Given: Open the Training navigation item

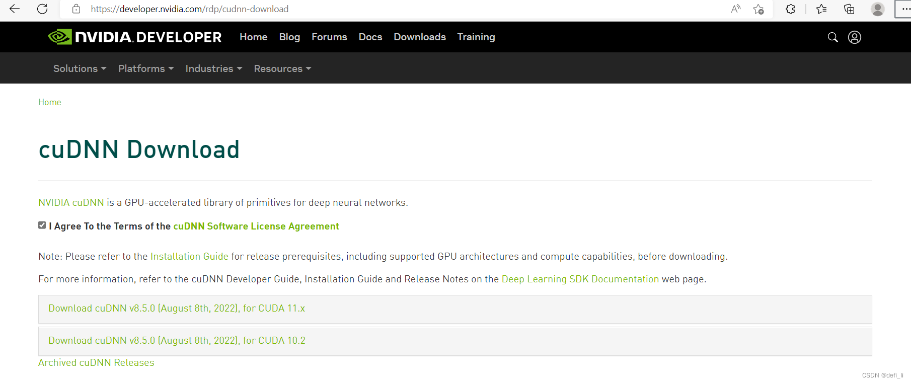Looking at the screenshot, I should 476,37.
